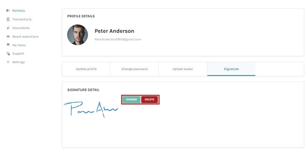Click the red DELETE button
The image size is (307, 150).
click(149, 99)
